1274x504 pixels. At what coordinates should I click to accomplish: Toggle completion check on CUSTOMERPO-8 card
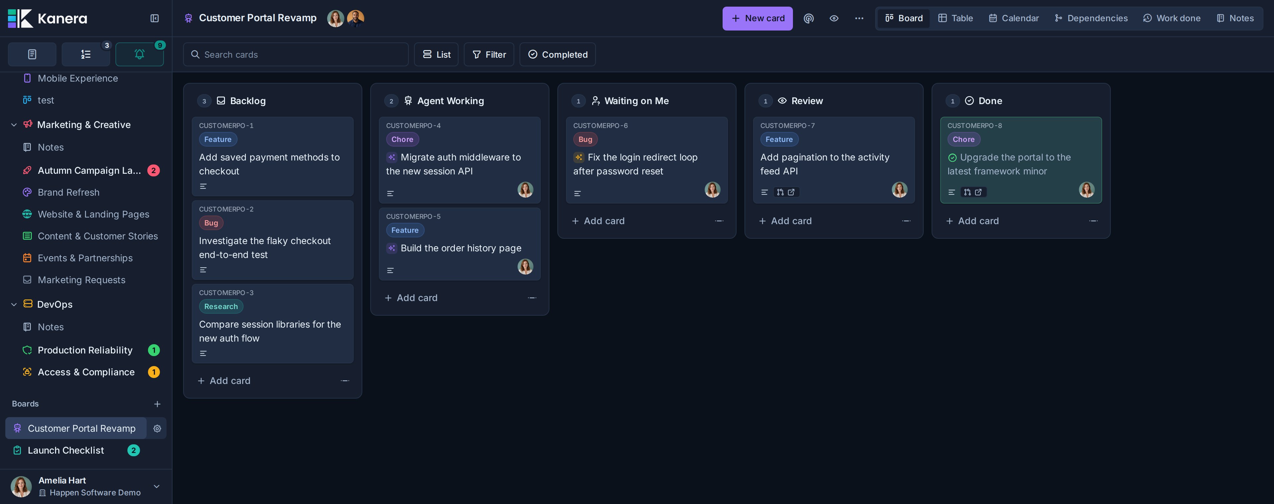(x=953, y=157)
